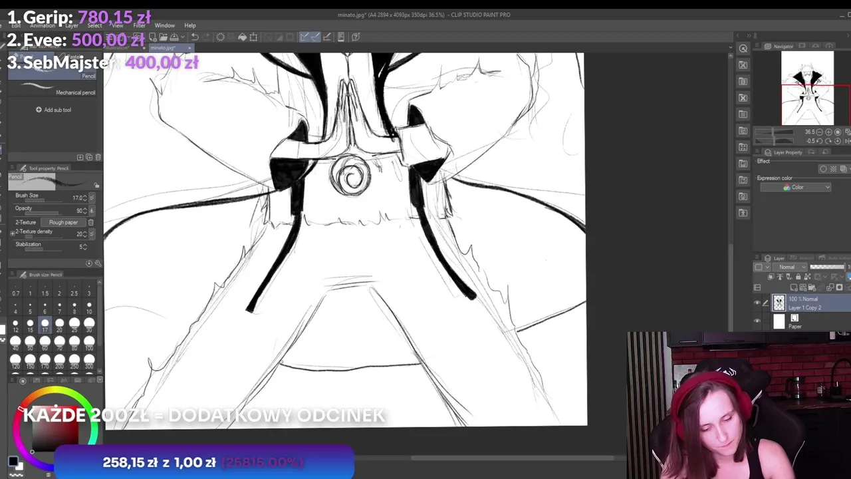Expand the collapsed right dock arrows

[x=749, y=36]
